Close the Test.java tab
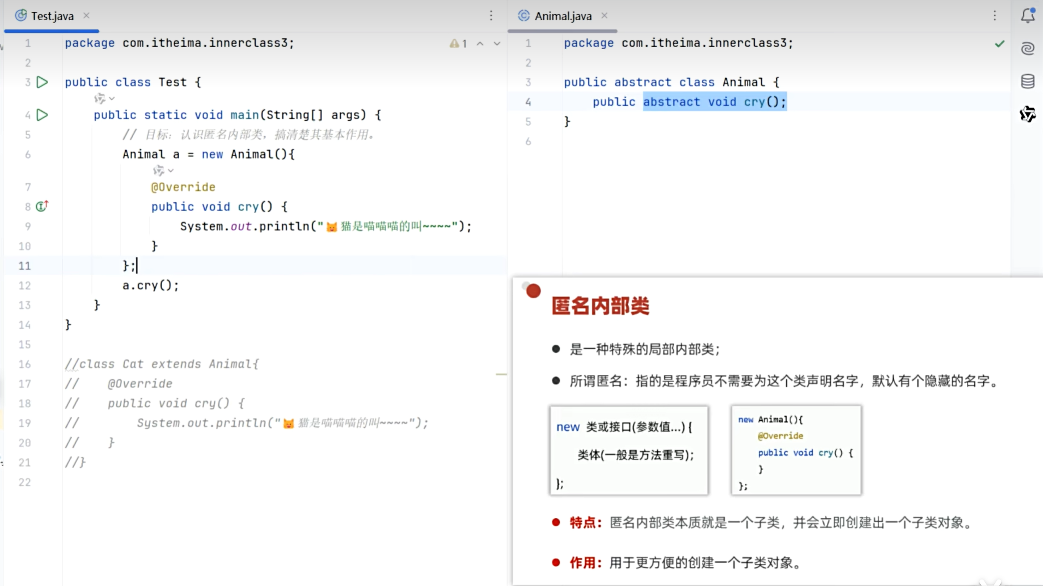The height and width of the screenshot is (586, 1043). [x=86, y=16]
